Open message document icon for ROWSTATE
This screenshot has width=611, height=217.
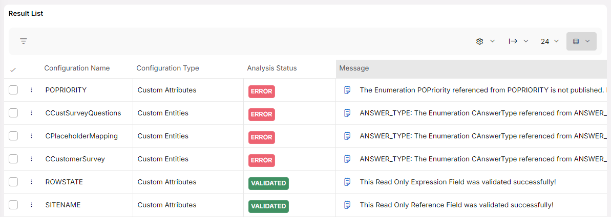347,182
